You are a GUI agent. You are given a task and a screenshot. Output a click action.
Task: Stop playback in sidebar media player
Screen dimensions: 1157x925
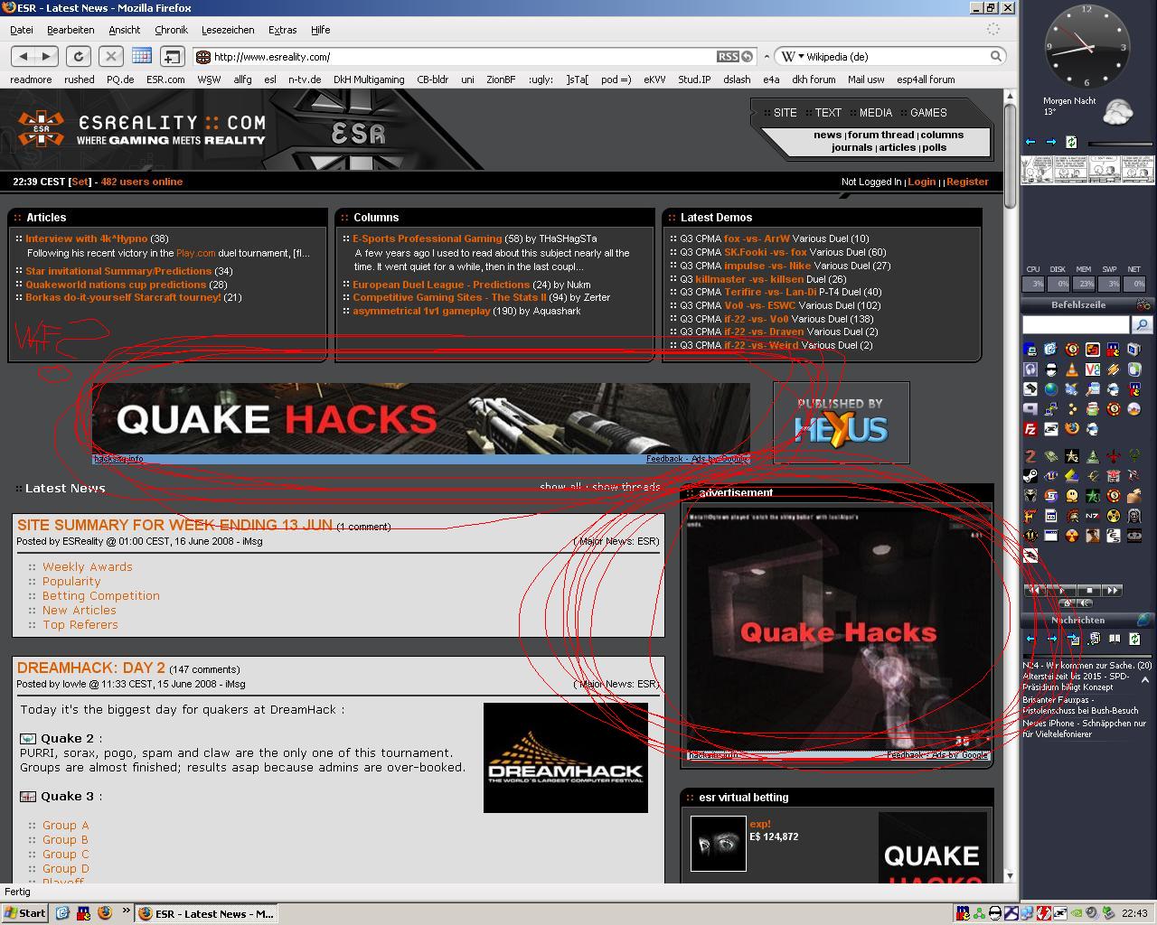tap(1089, 590)
